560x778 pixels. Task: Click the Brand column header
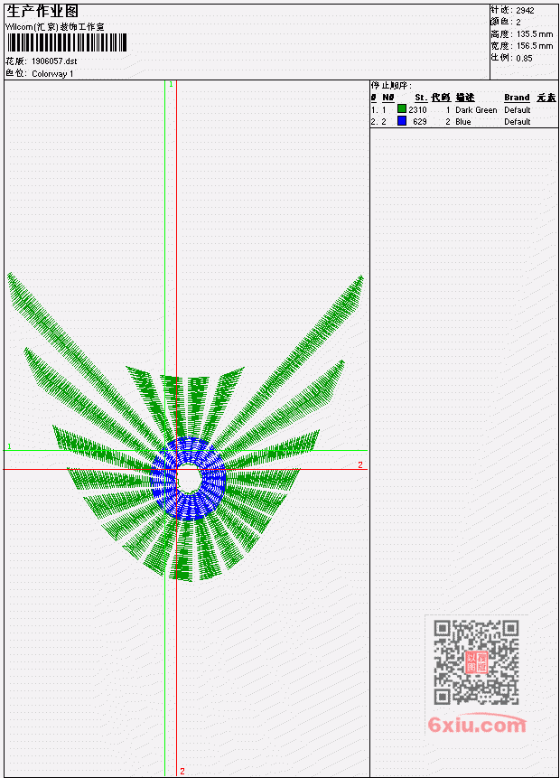pos(517,98)
